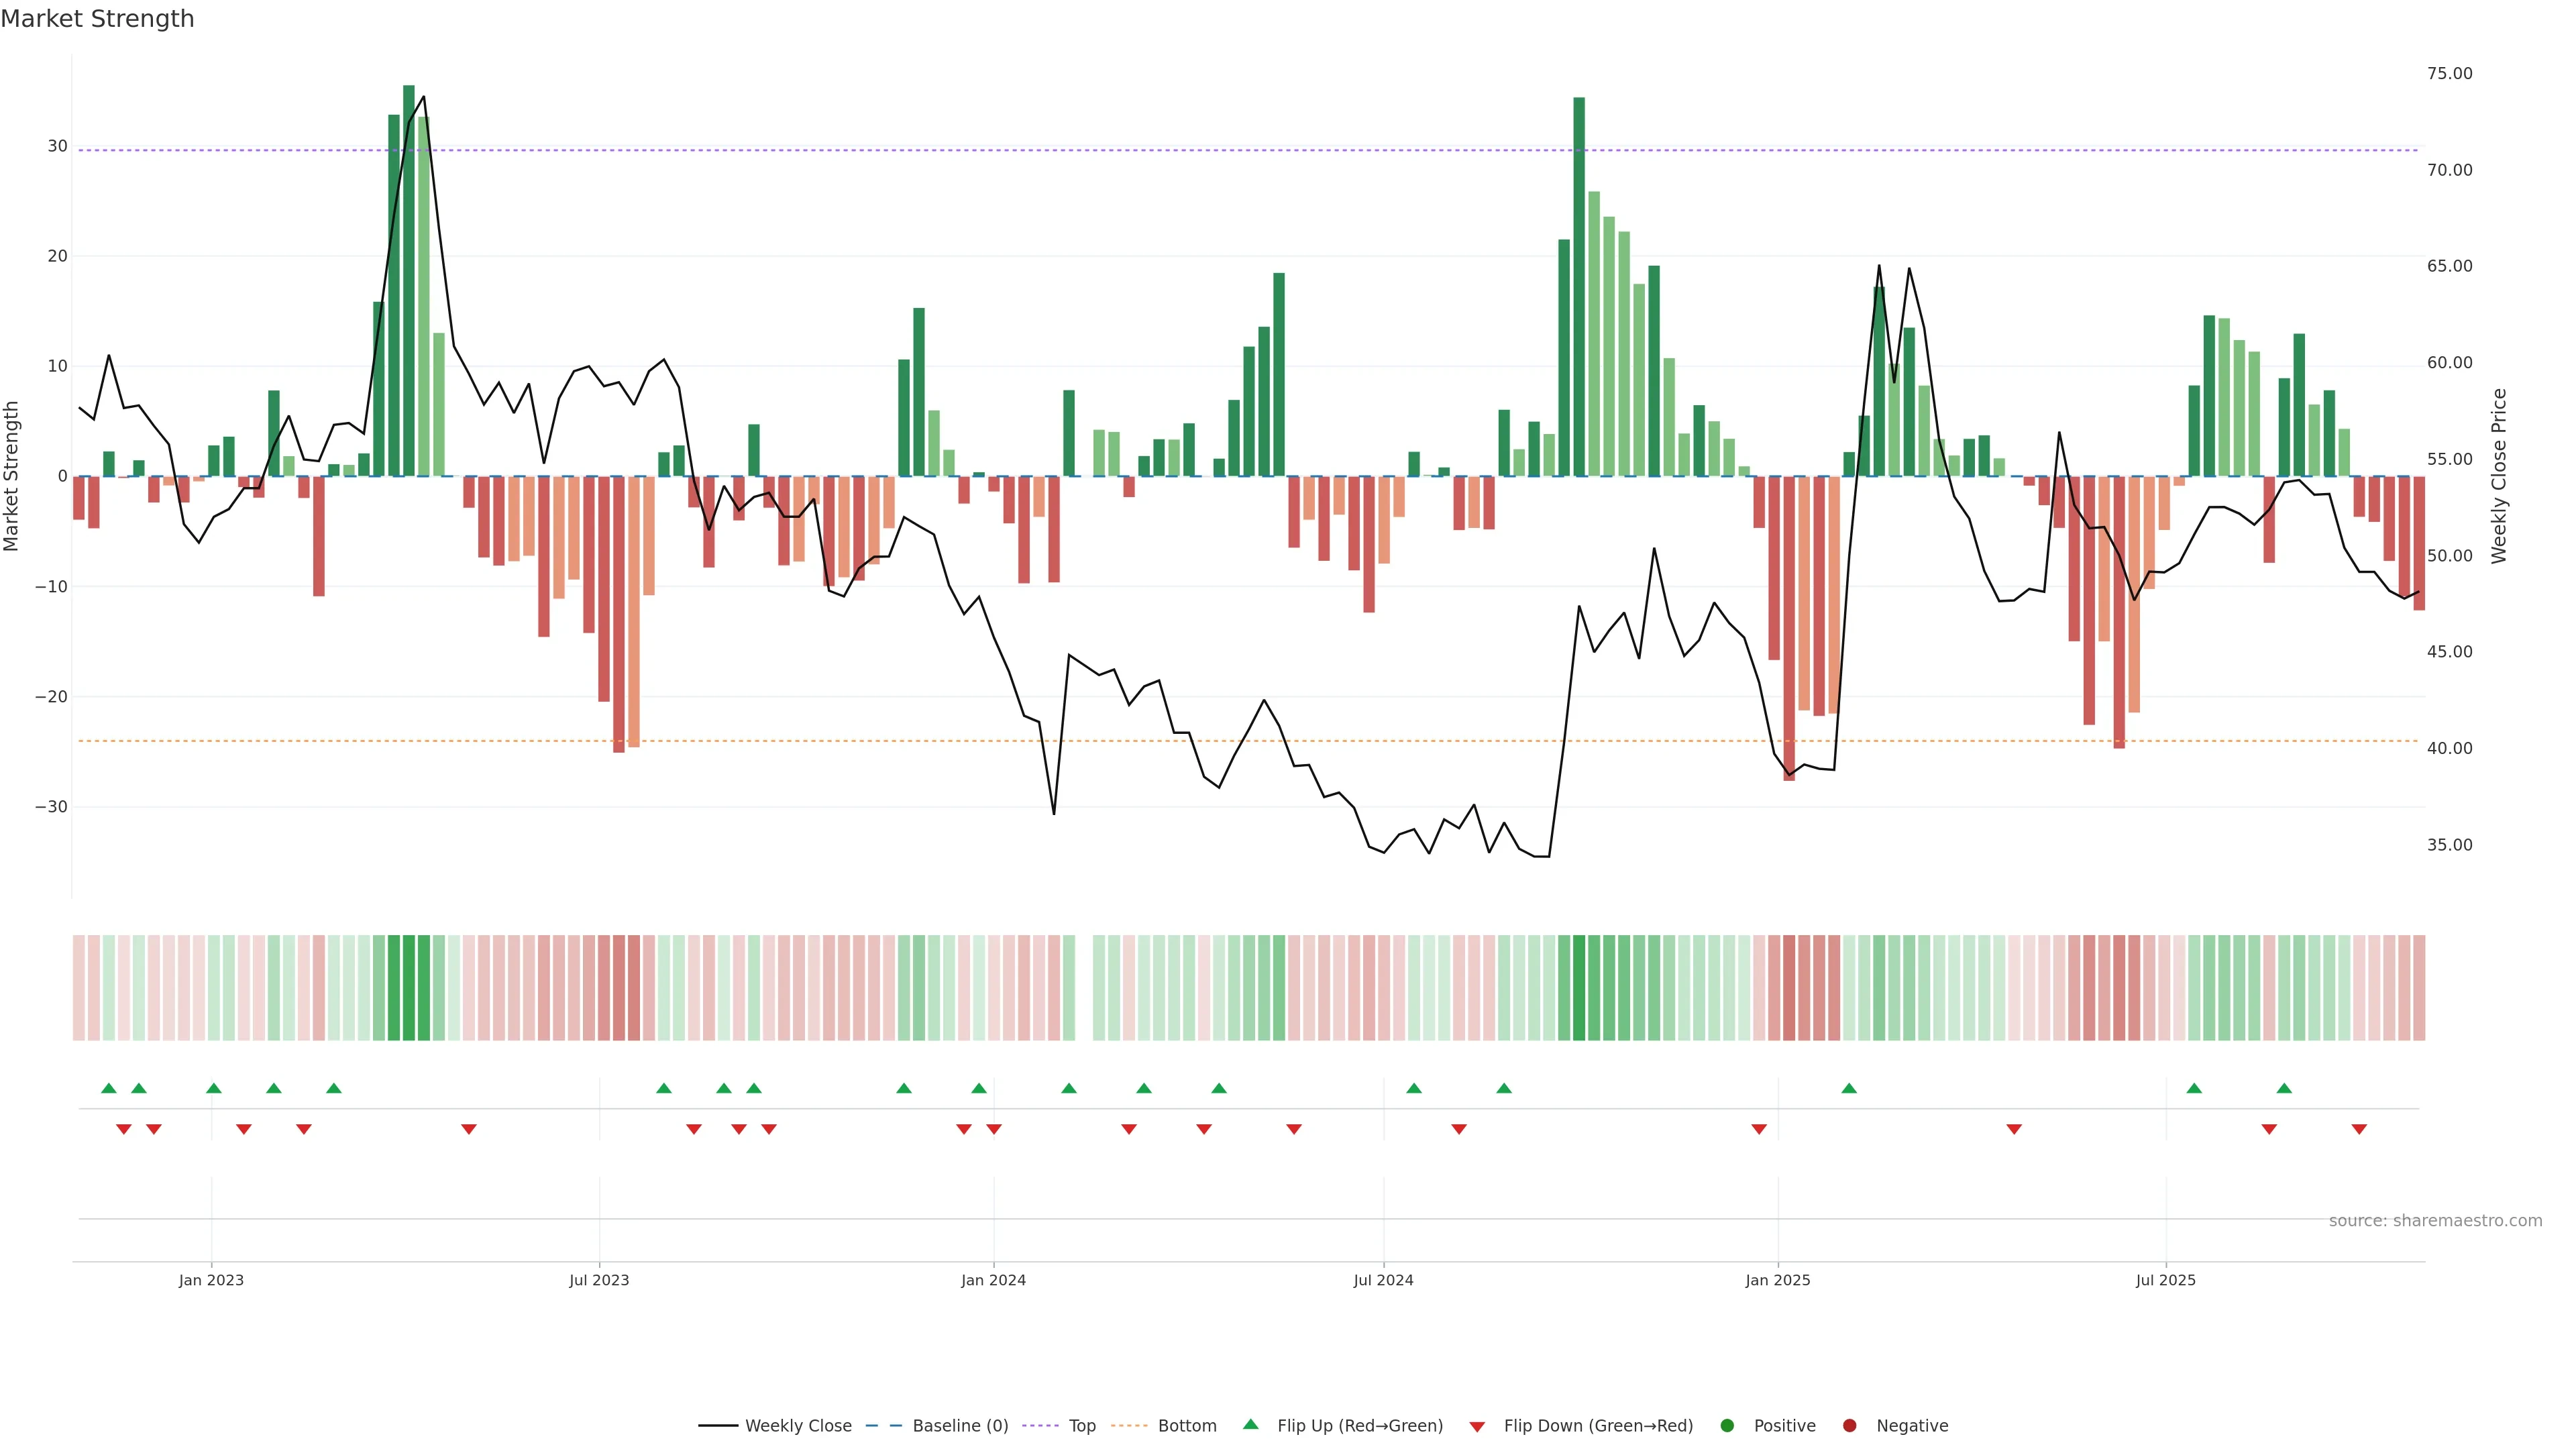Toggle the Flip Up (Red→Green) legend label
Screen dimensions: 2576x1449
tap(1360, 1426)
